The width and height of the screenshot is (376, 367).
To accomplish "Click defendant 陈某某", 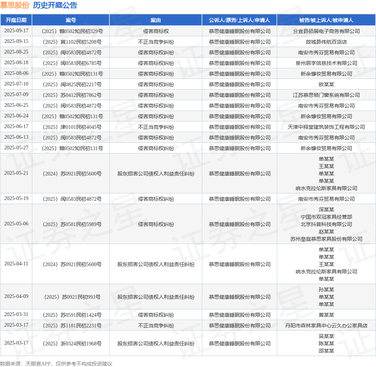I will (326, 344).
